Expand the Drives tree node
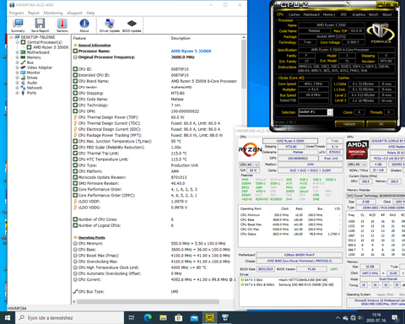This screenshot has width=405, height=324. tap(17, 78)
